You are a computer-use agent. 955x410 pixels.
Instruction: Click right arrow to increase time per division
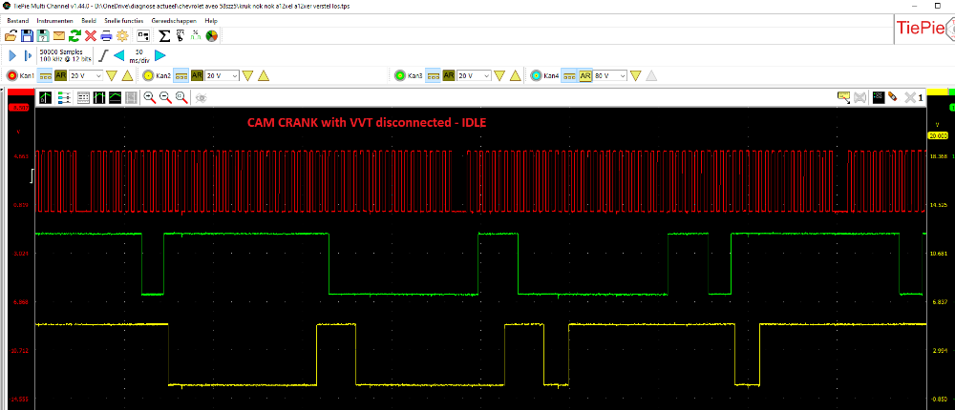160,56
